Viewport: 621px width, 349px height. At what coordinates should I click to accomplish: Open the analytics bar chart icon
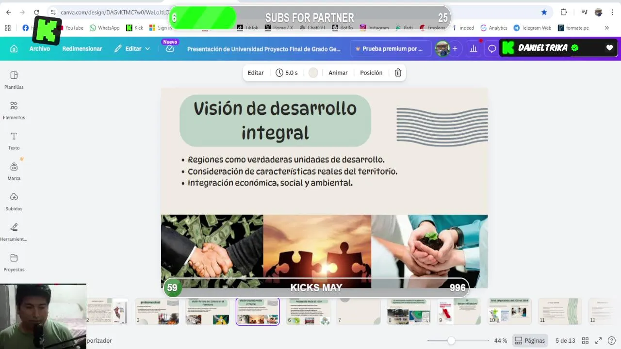pos(473,48)
